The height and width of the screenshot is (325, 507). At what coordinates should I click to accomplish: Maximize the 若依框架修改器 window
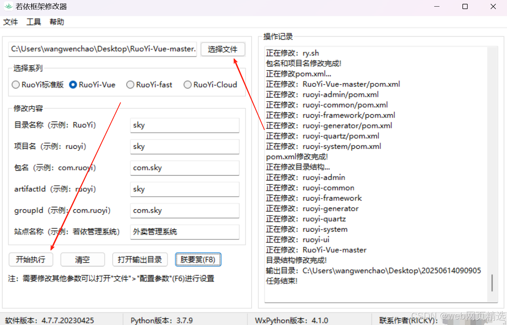pyautogui.click(x=465, y=6)
